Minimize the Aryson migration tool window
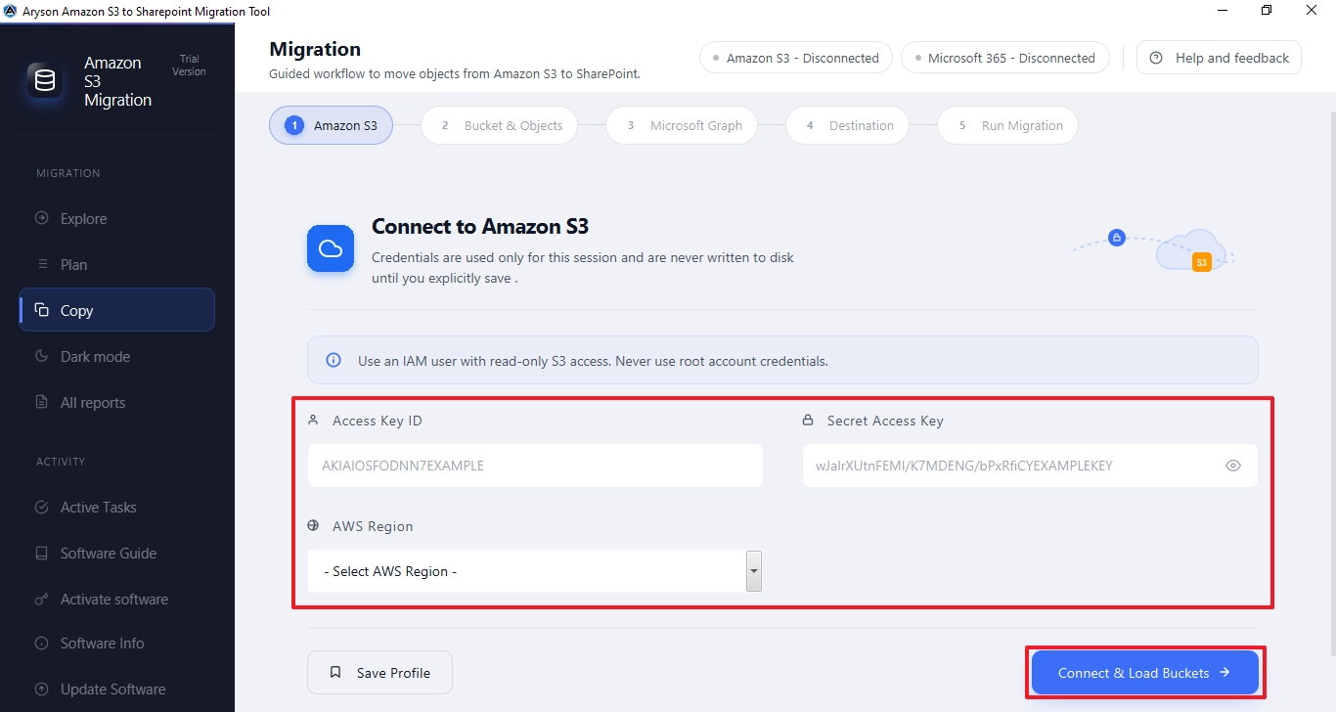Viewport: 1336px width, 712px height. [1223, 11]
